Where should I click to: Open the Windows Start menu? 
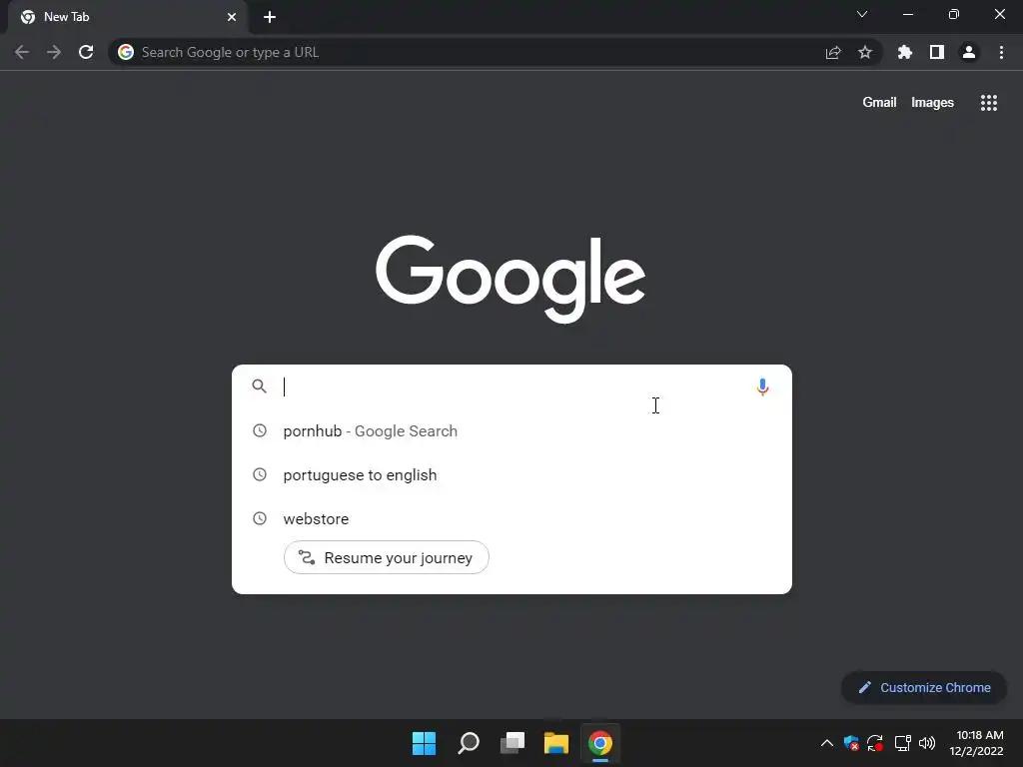(x=424, y=743)
